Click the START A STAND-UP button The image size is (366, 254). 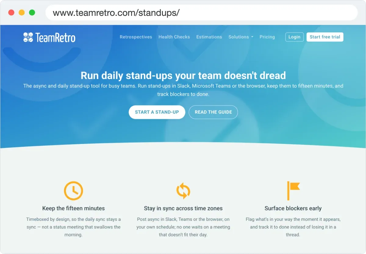pyautogui.click(x=157, y=112)
